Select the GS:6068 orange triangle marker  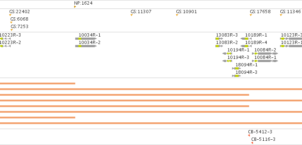pos(11,22)
